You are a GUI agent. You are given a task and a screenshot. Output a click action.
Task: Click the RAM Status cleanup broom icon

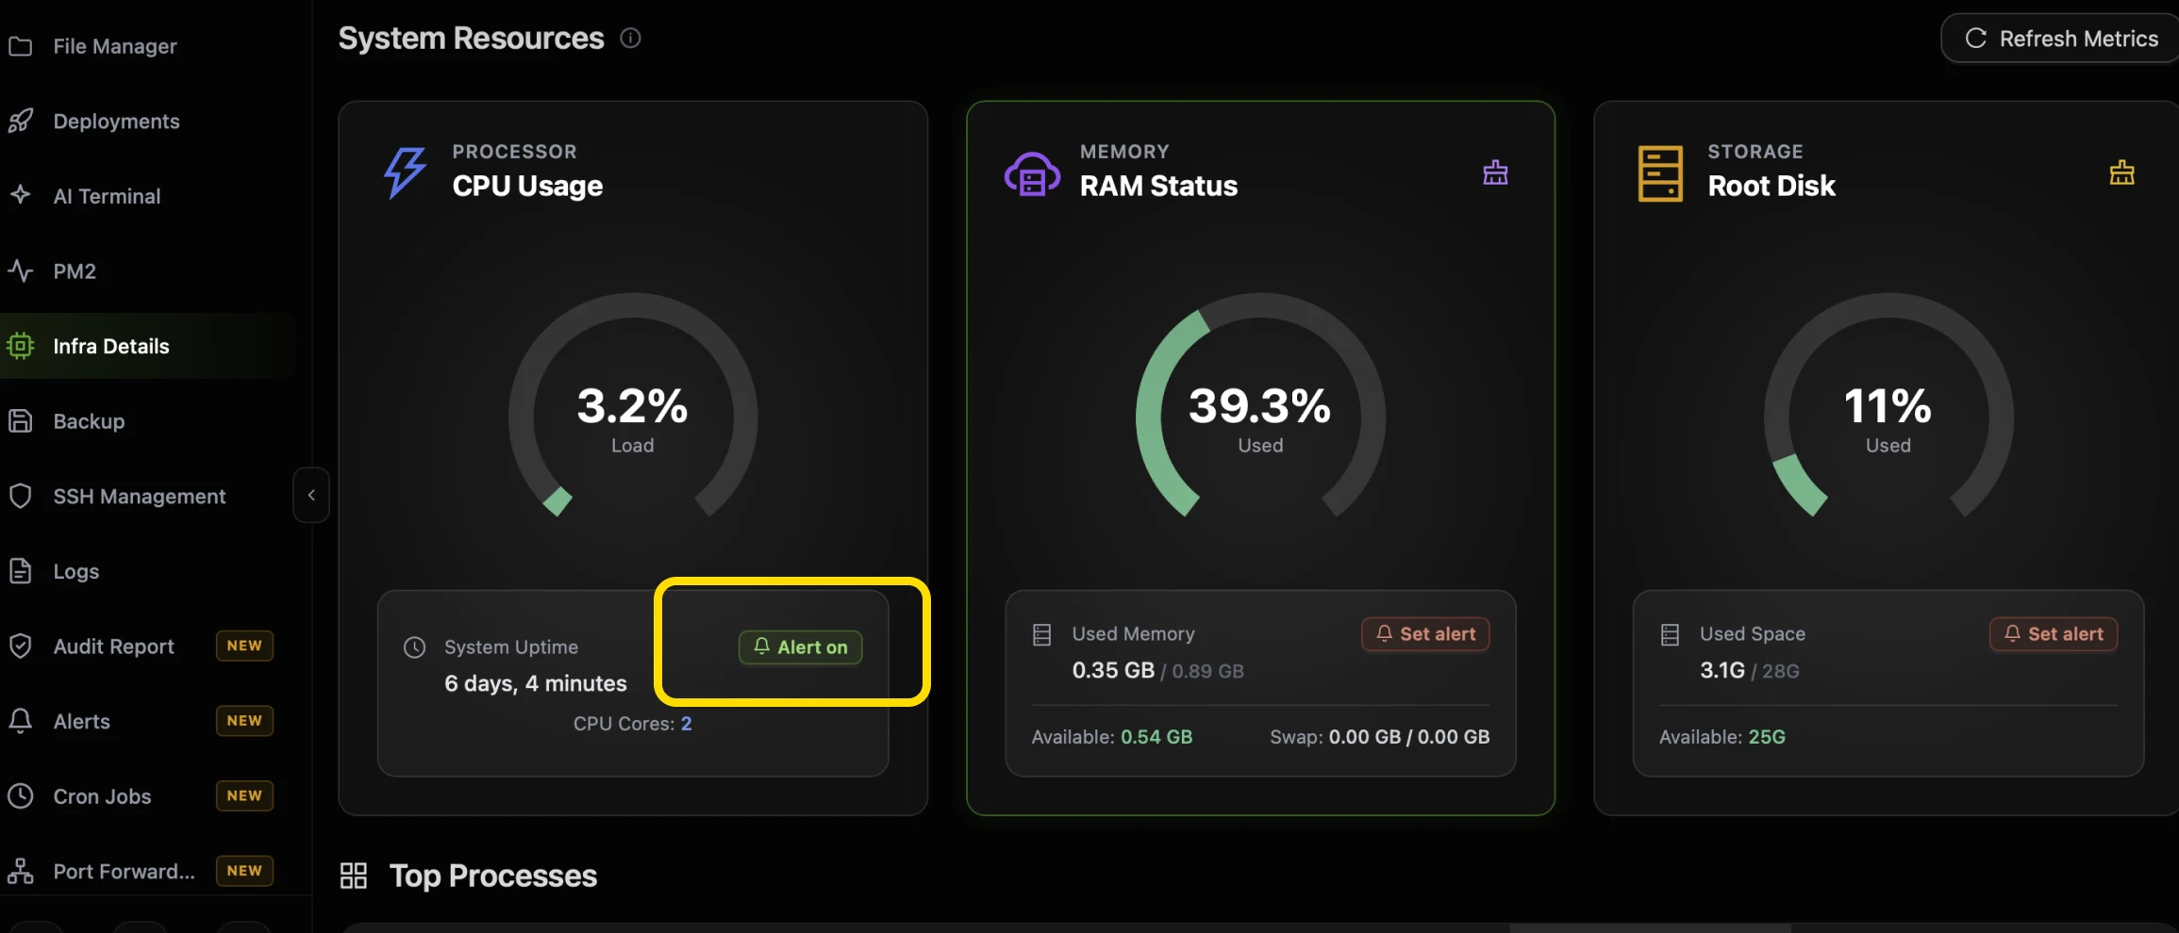click(x=1495, y=172)
